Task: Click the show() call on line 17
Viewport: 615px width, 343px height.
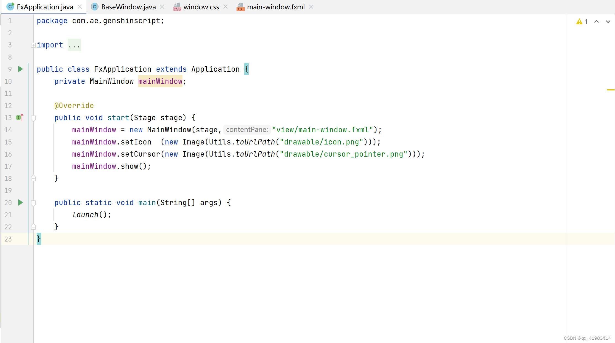Action: coord(134,166)
